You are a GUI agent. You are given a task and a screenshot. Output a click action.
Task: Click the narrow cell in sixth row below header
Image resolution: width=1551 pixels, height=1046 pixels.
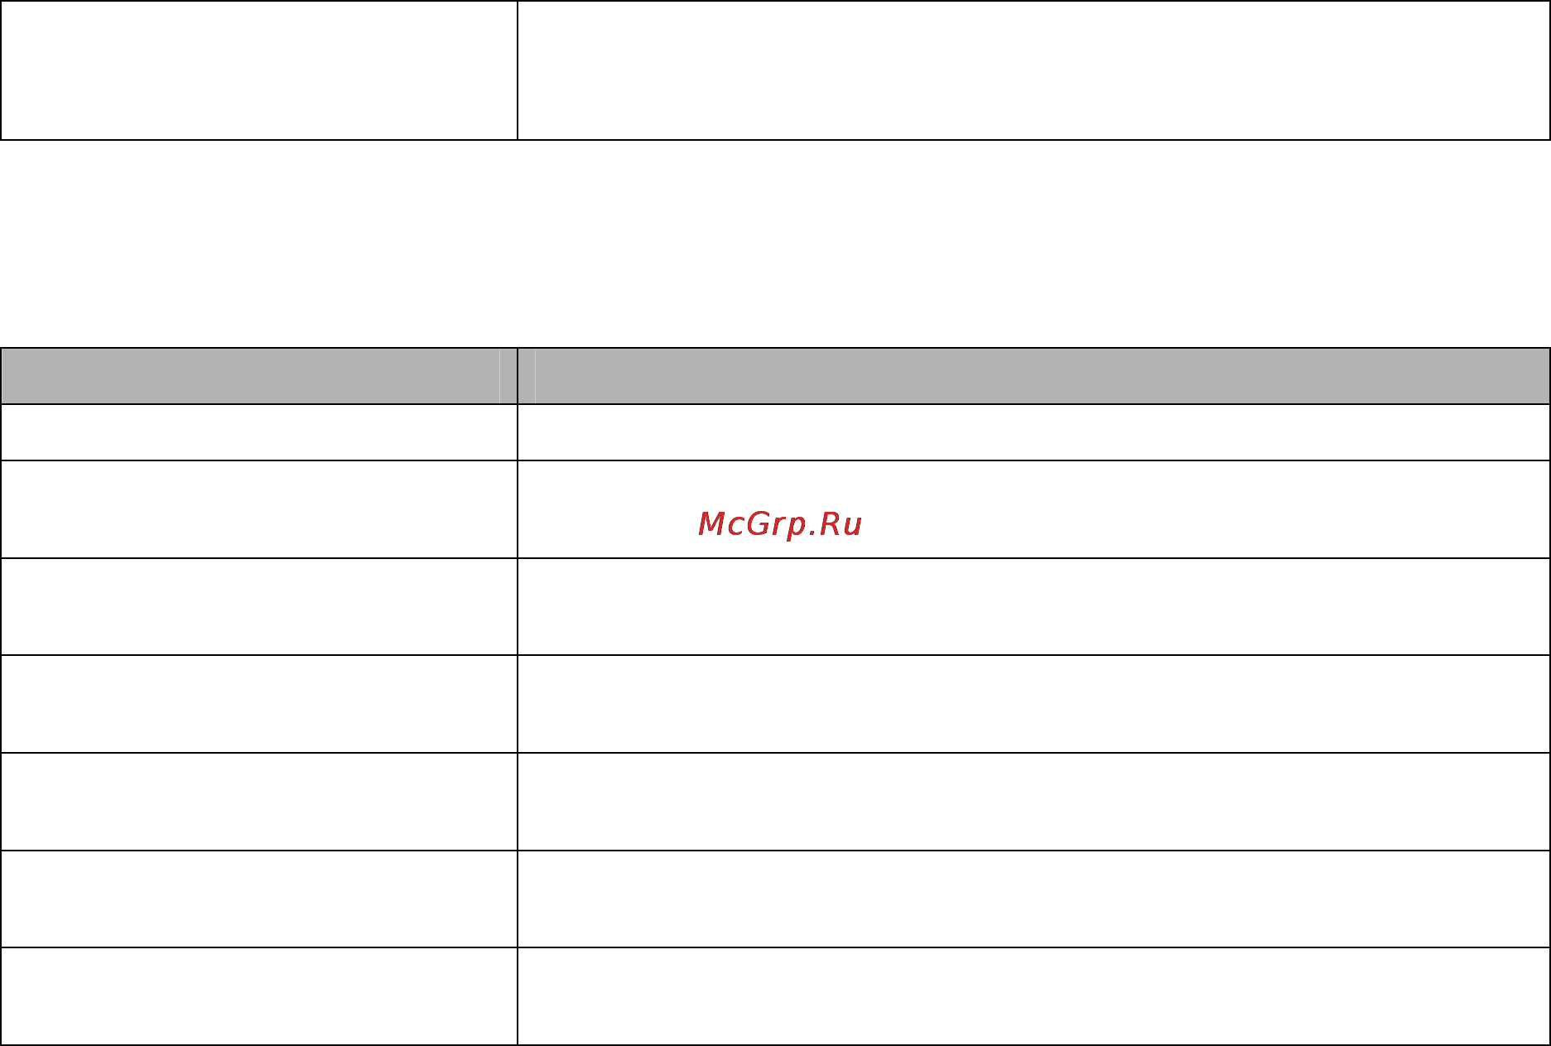(259, 899)
